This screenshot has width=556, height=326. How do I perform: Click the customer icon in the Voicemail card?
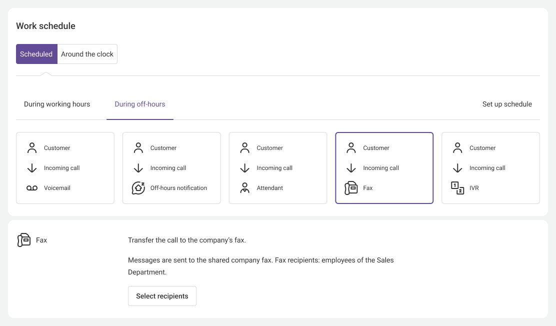[x=32, y=148]
